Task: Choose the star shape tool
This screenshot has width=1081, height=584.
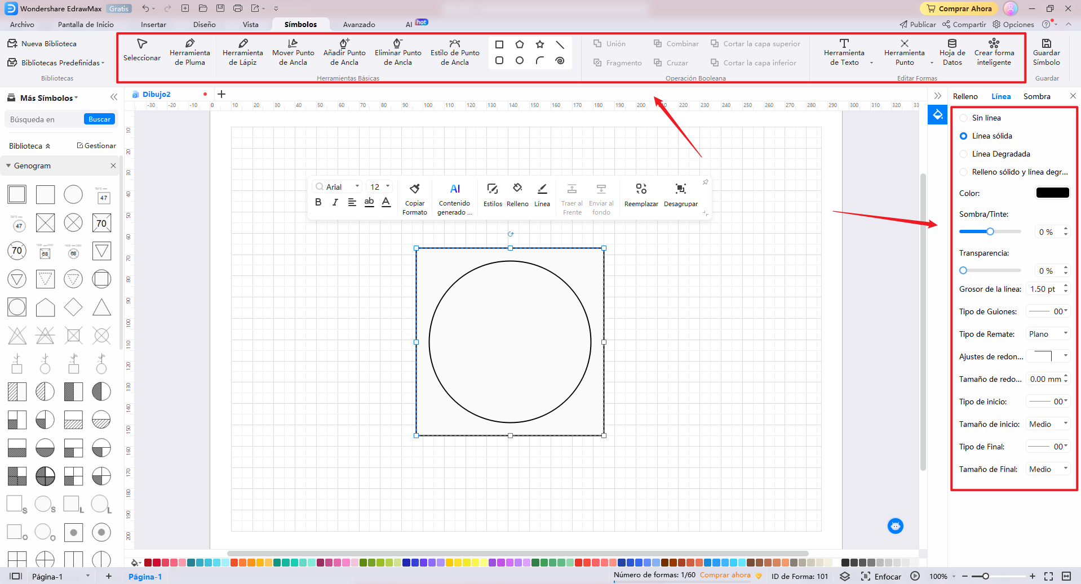Action: point(539,44)
